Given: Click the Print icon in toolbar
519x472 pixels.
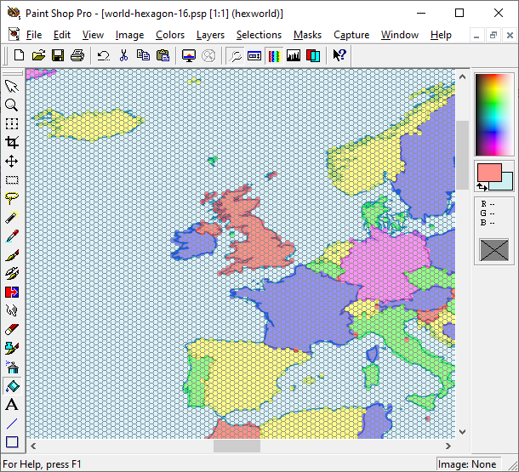Looking at the screenshot, I should [77, 55].
